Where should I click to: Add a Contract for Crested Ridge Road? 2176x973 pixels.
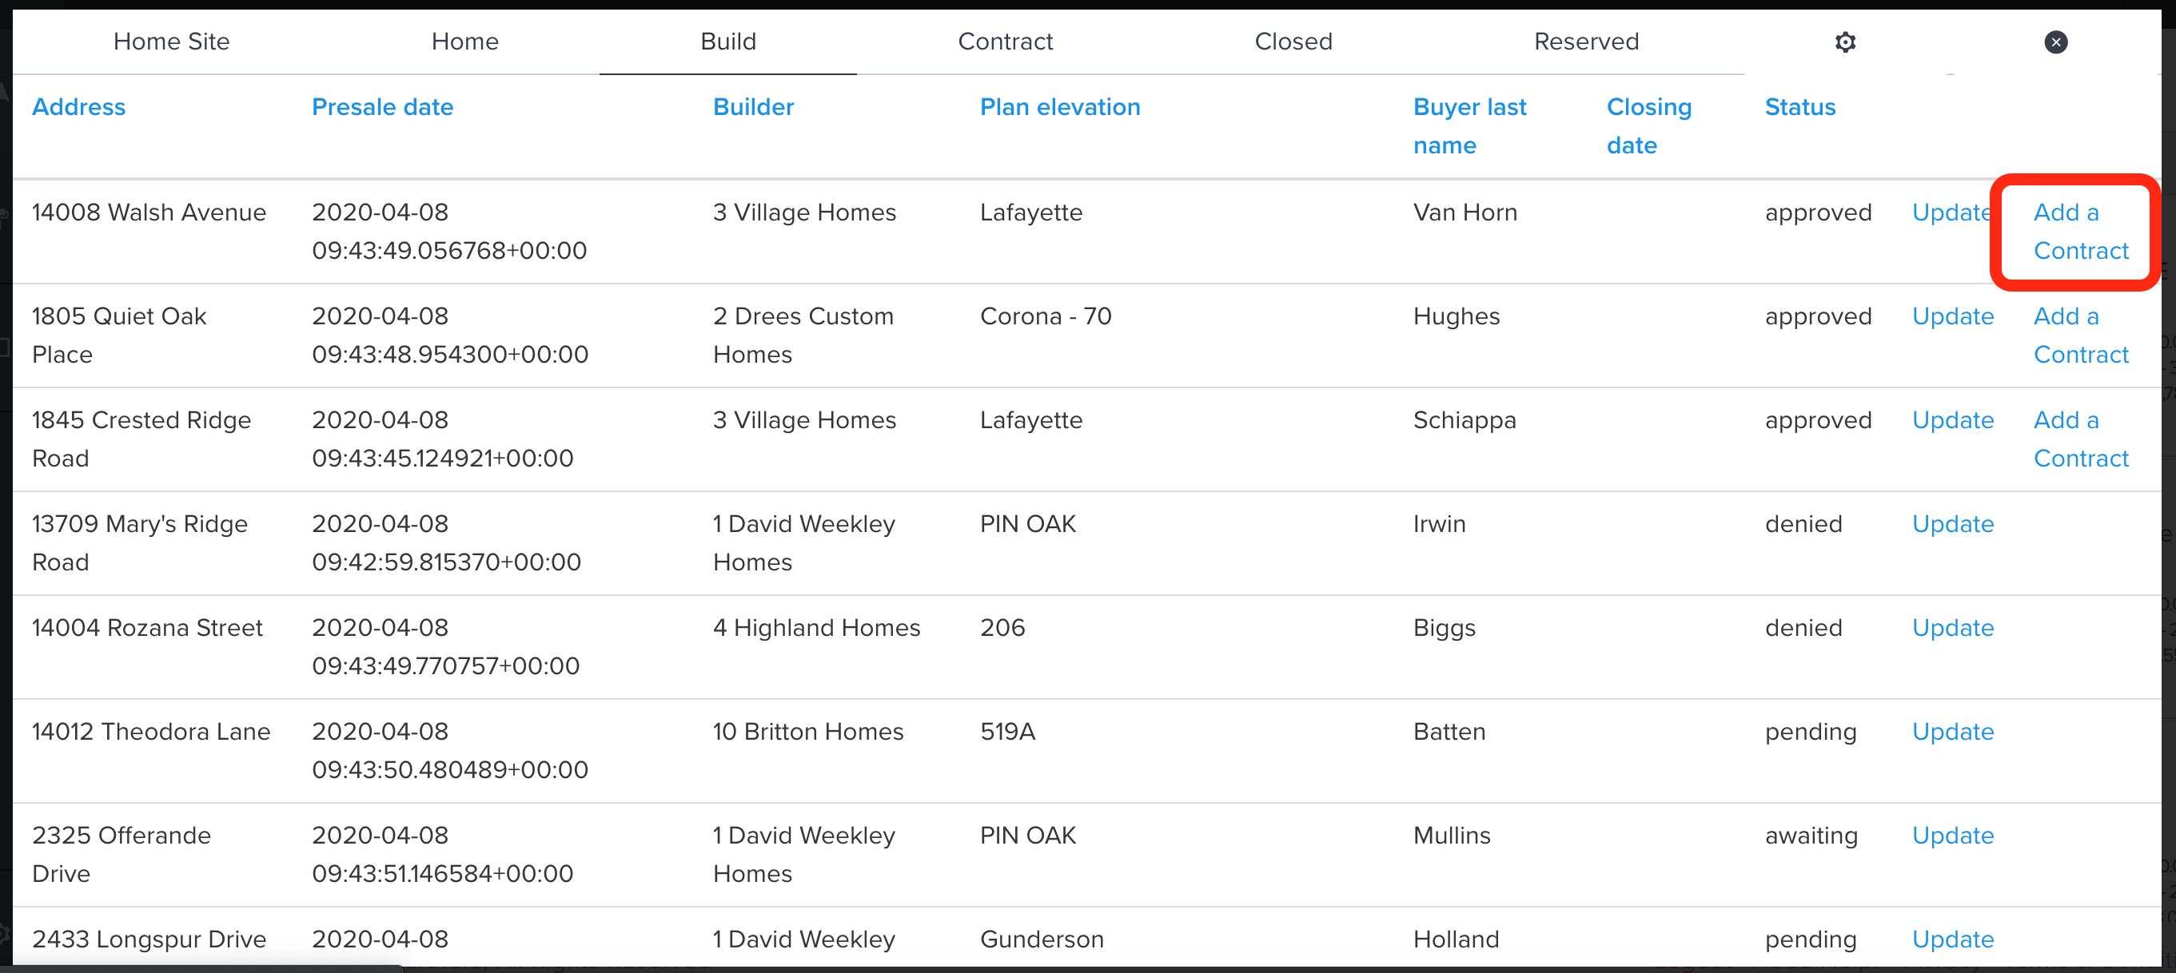(2080, 439)
